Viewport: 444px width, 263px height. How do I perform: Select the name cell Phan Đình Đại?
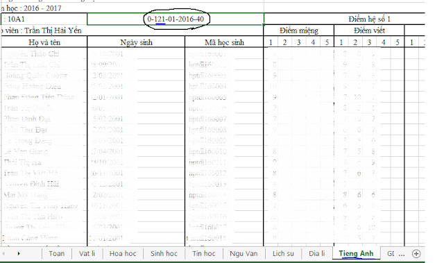click(44, 119)
